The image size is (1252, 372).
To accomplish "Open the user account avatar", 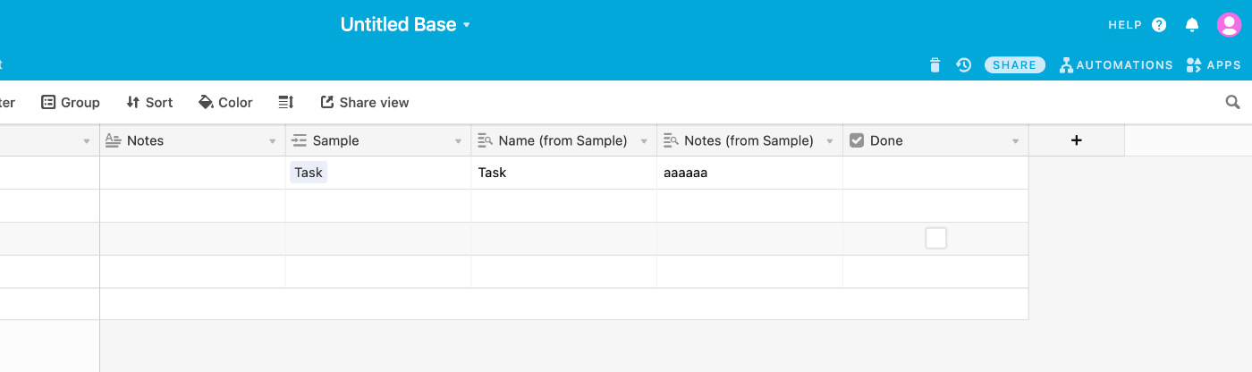I will coord(1229,25).
